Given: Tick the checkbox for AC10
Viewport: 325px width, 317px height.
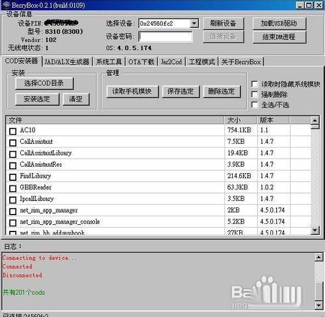Looking at the screenshot, I should tap(13, 131).
